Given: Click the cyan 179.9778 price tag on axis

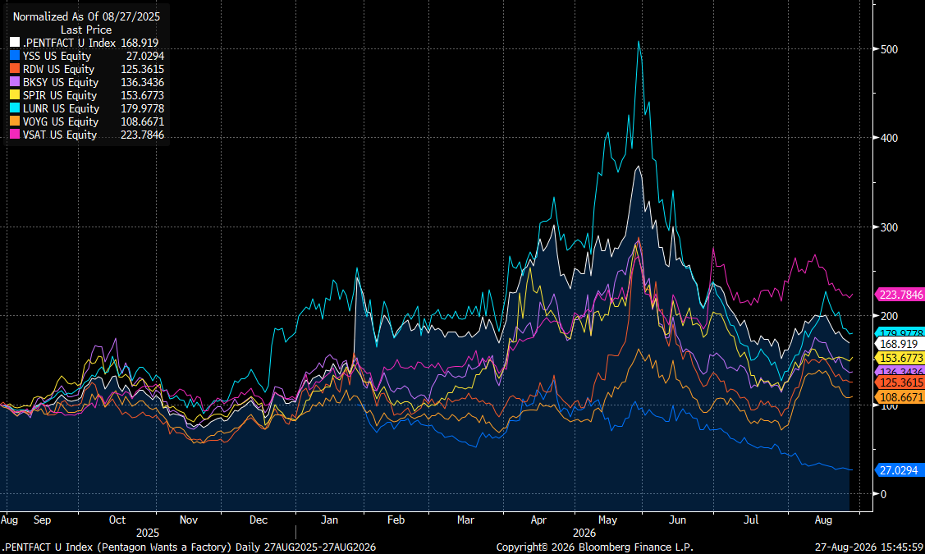Looking at the screenshot, I should click(x=901, y=332).
